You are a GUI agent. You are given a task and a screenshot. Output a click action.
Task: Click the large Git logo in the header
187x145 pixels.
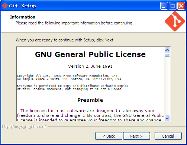pos(175,21)
